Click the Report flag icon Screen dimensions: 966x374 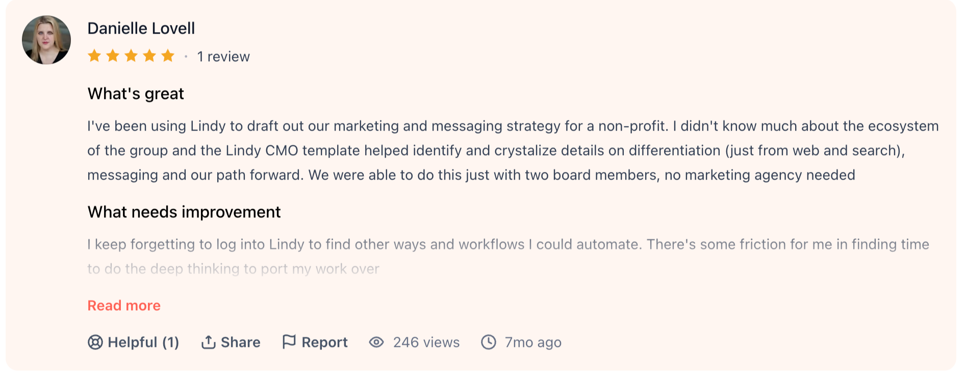289,342
